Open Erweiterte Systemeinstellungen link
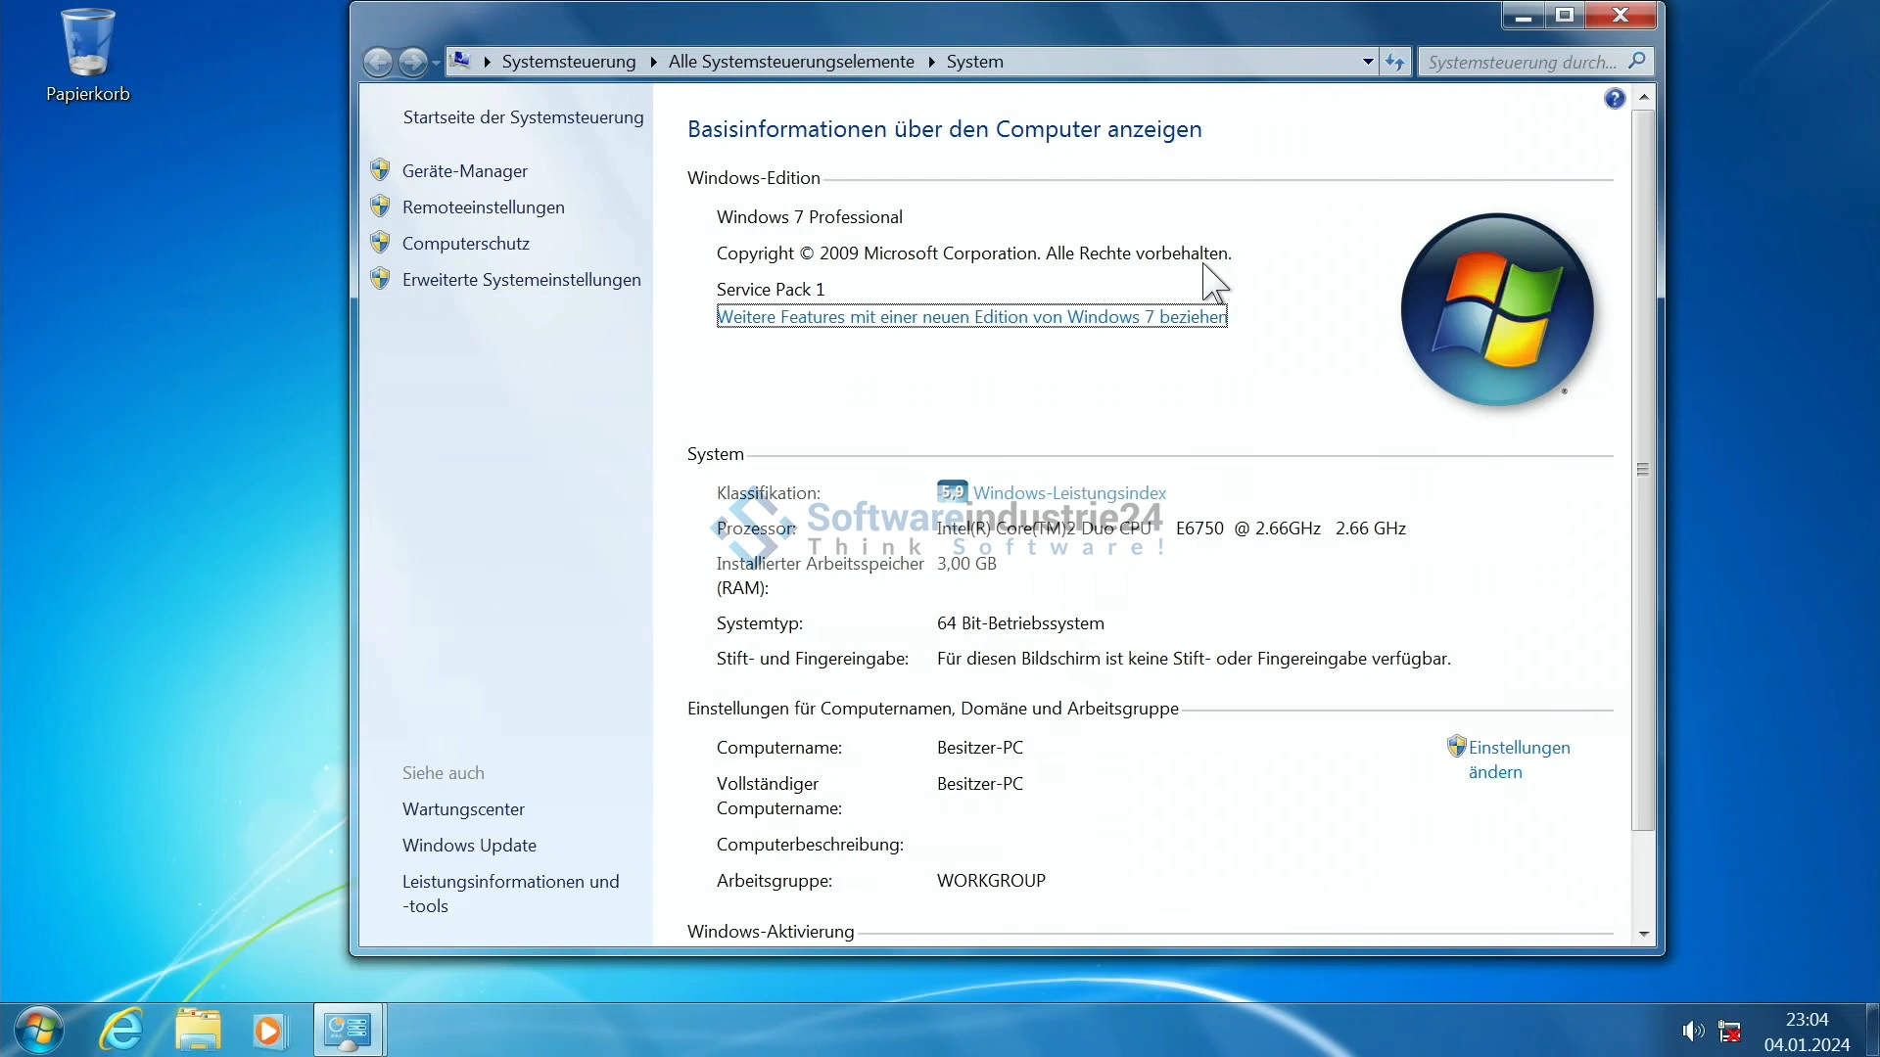This screenshot has height=1057, width=1880. [x=521, y=280]
